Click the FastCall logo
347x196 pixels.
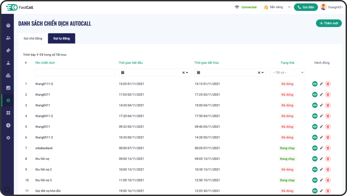(x=19, y=7)
